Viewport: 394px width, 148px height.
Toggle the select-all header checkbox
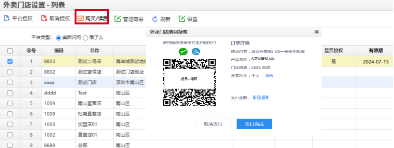coord(10,51)
